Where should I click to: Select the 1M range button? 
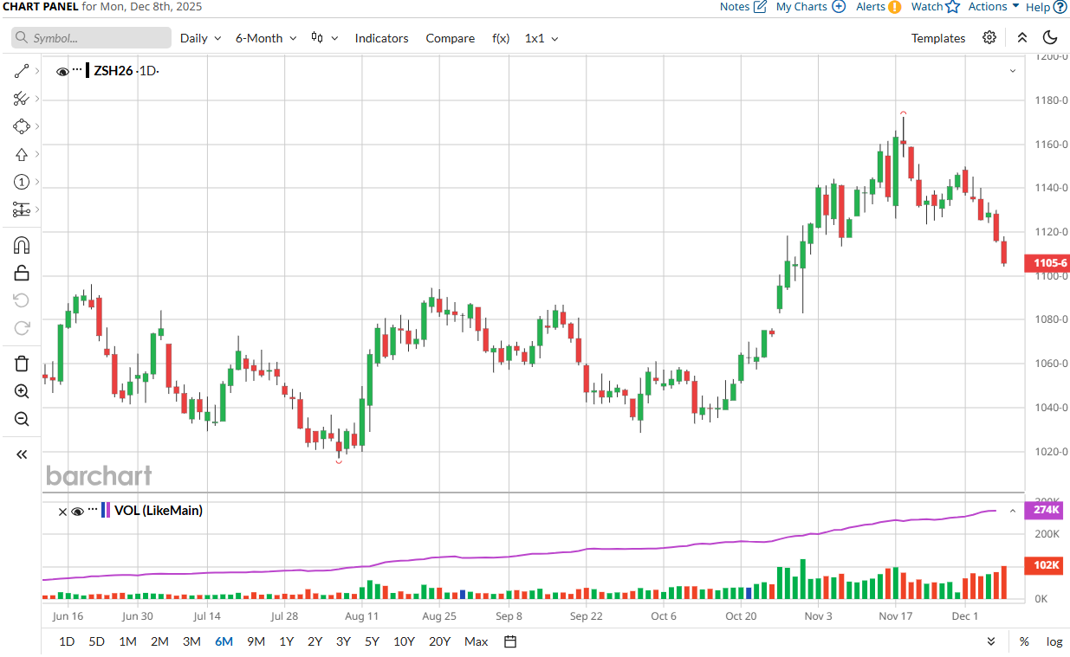[127, 641]
